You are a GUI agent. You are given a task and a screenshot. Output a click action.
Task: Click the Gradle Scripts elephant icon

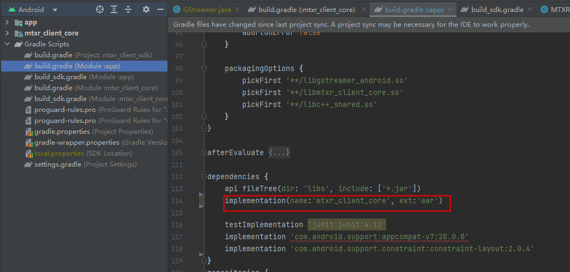[18, 44]
